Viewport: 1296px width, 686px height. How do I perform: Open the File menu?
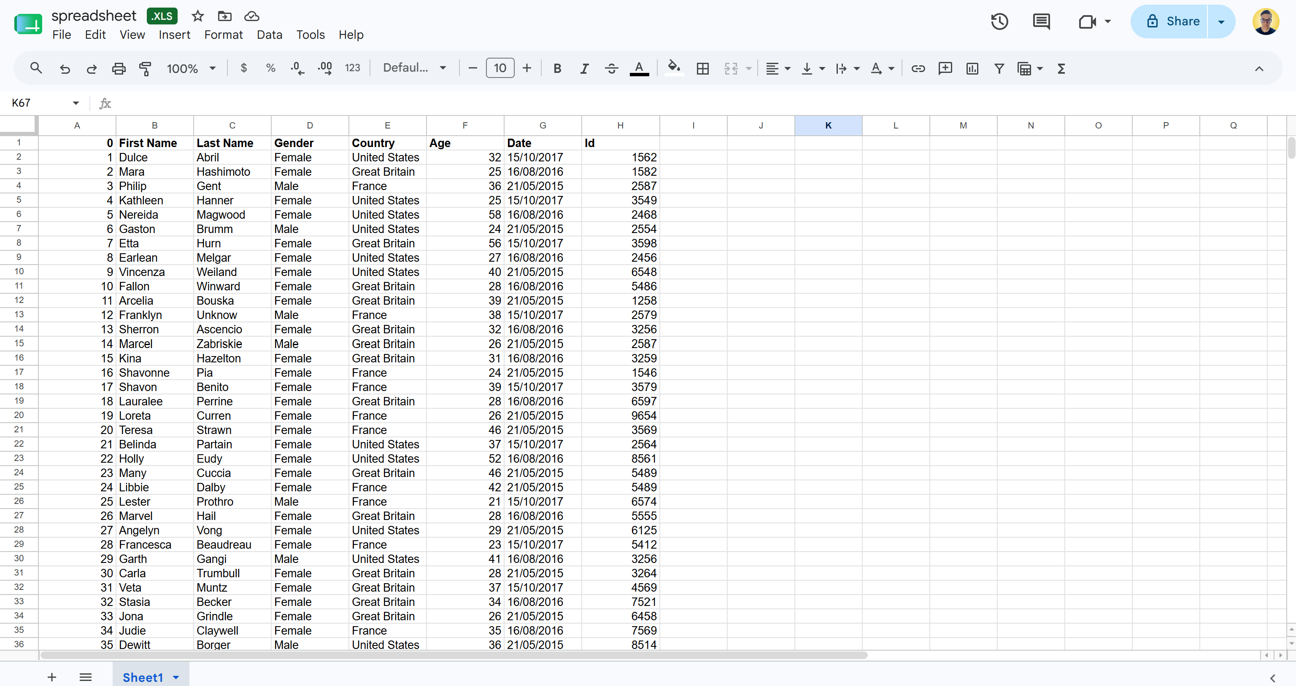pos(61,35)
